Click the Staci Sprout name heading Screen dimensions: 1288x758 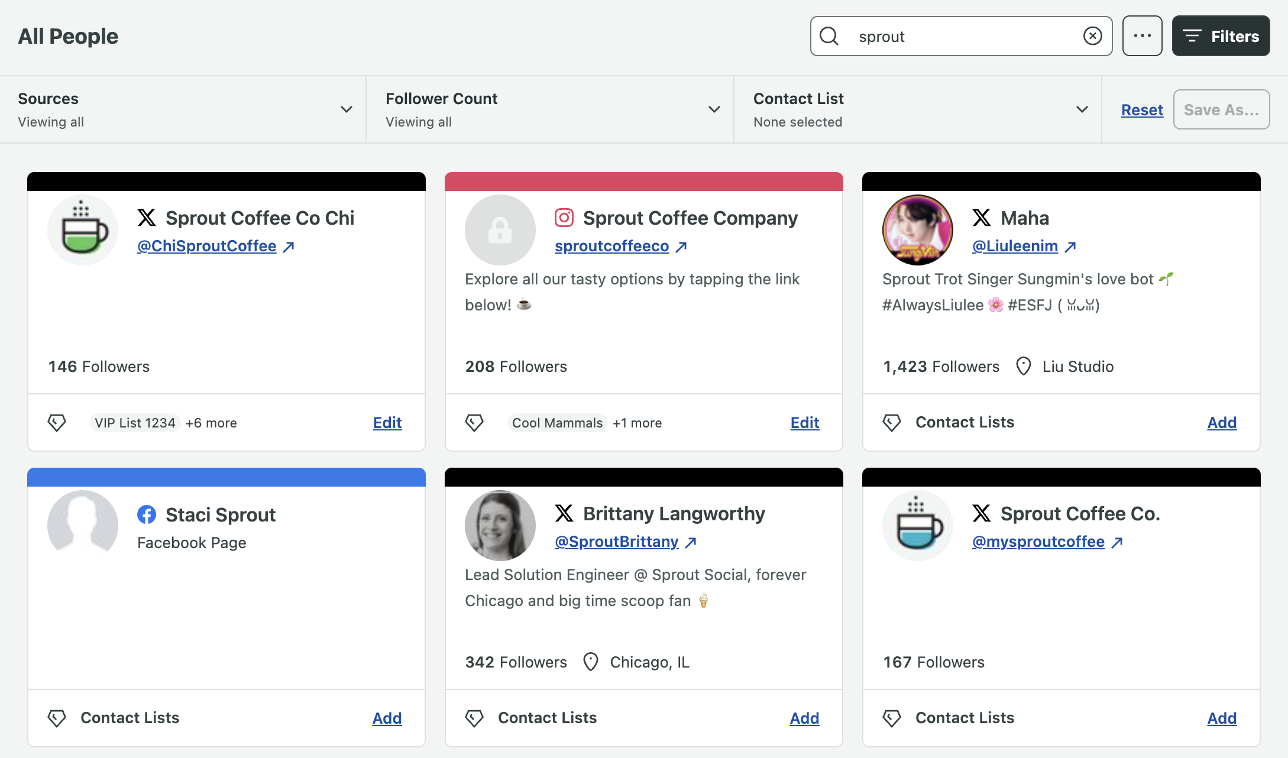[x=221, y=515]
